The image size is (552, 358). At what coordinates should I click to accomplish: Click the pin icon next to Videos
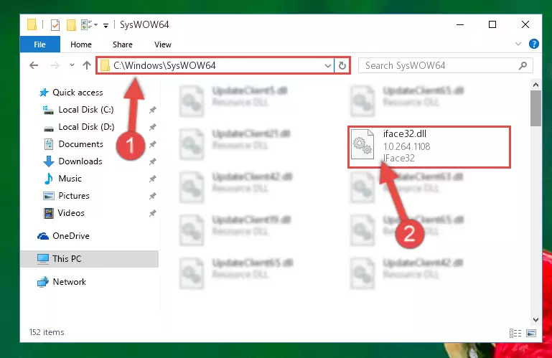pos(152,213)
